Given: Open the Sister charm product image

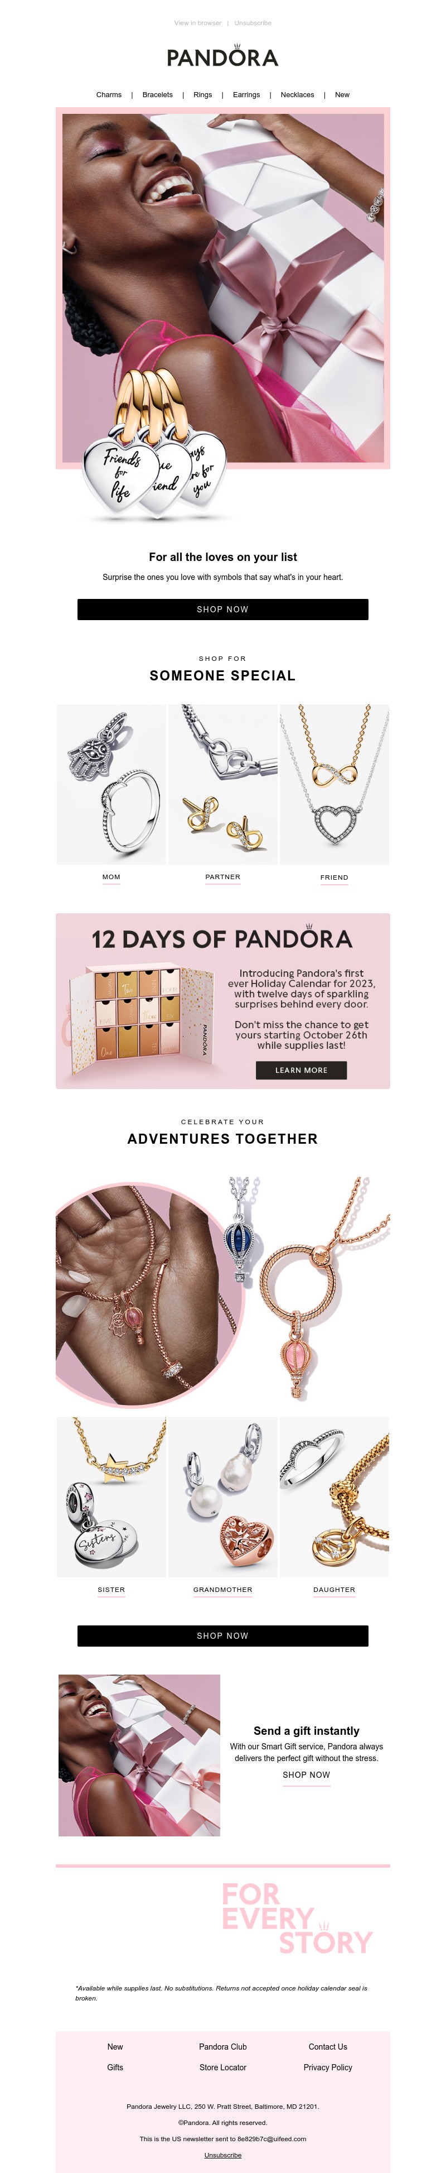Looking at the screenshot, I should [111, 1496].
